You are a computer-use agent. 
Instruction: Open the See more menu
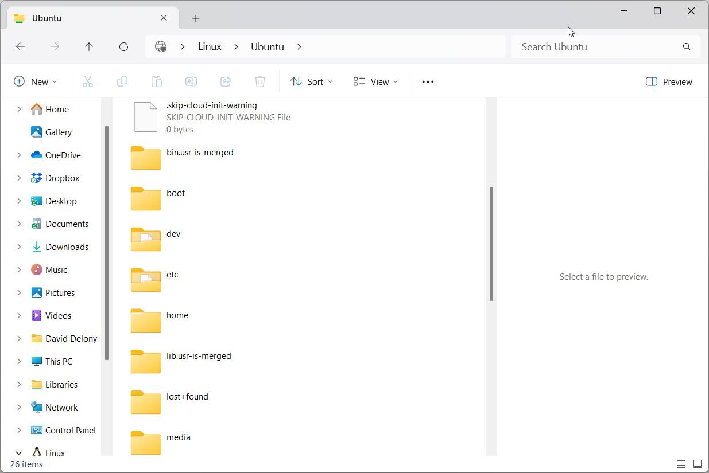(x=427, y=81)
